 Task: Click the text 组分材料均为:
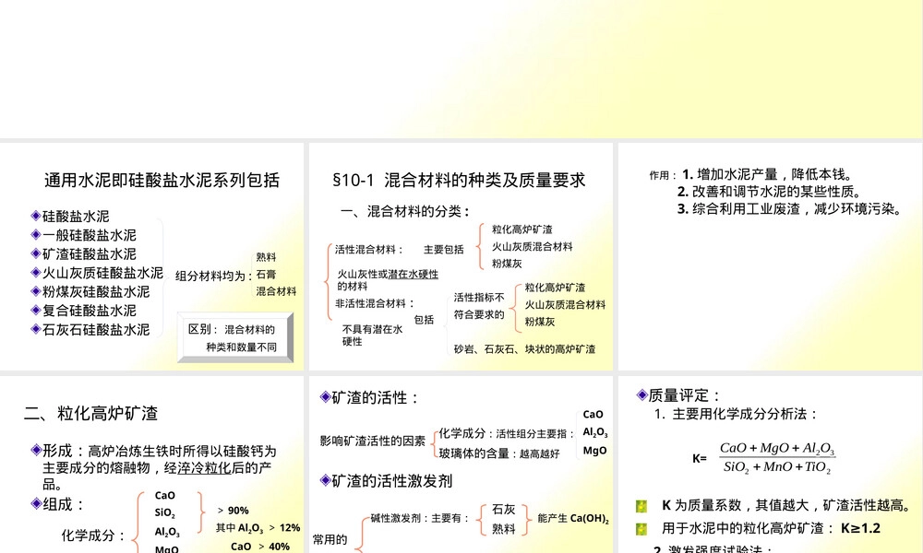pyautogui.click(x=214, y=276)
